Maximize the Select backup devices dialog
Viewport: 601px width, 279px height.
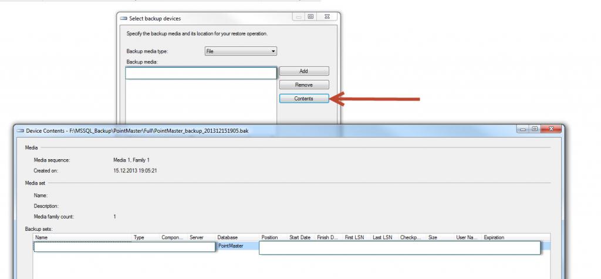coord(310,16)
